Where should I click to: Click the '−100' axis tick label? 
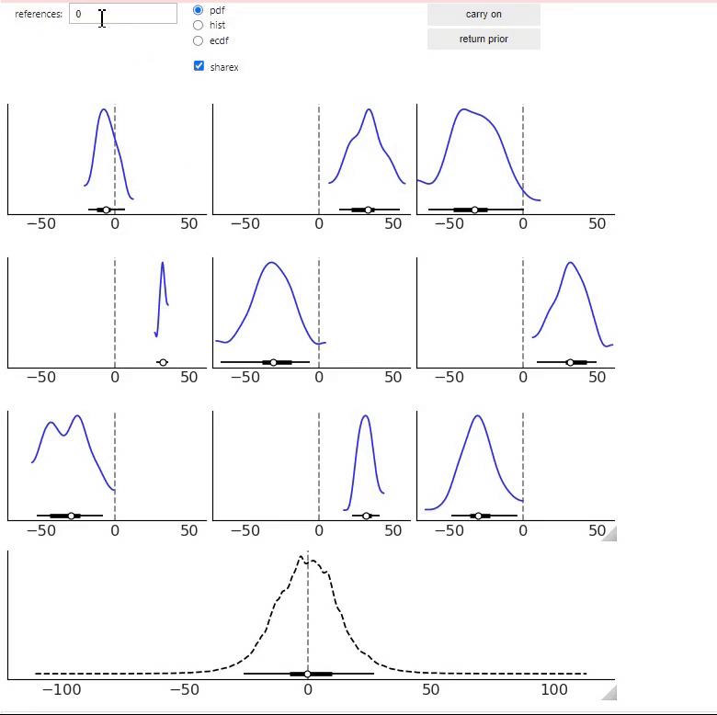[62, 689]
